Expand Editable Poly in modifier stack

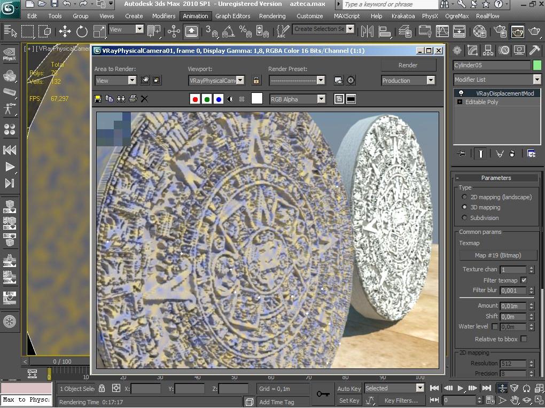(x=460, y=102)
